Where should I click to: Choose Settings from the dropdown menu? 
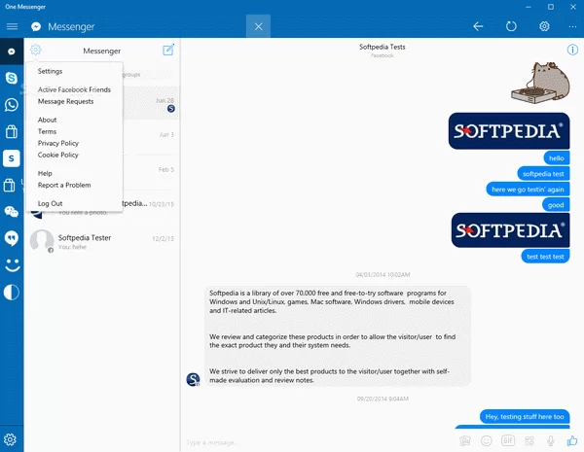[50, 71]
